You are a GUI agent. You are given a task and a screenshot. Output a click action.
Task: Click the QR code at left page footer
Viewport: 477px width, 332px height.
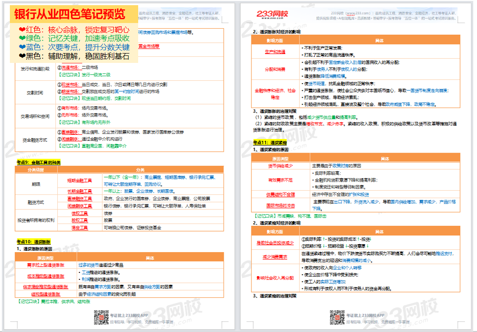[x=101, y=318]
